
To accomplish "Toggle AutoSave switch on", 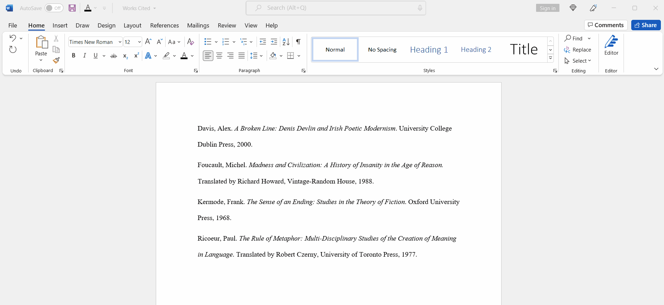I will point(54,8).
